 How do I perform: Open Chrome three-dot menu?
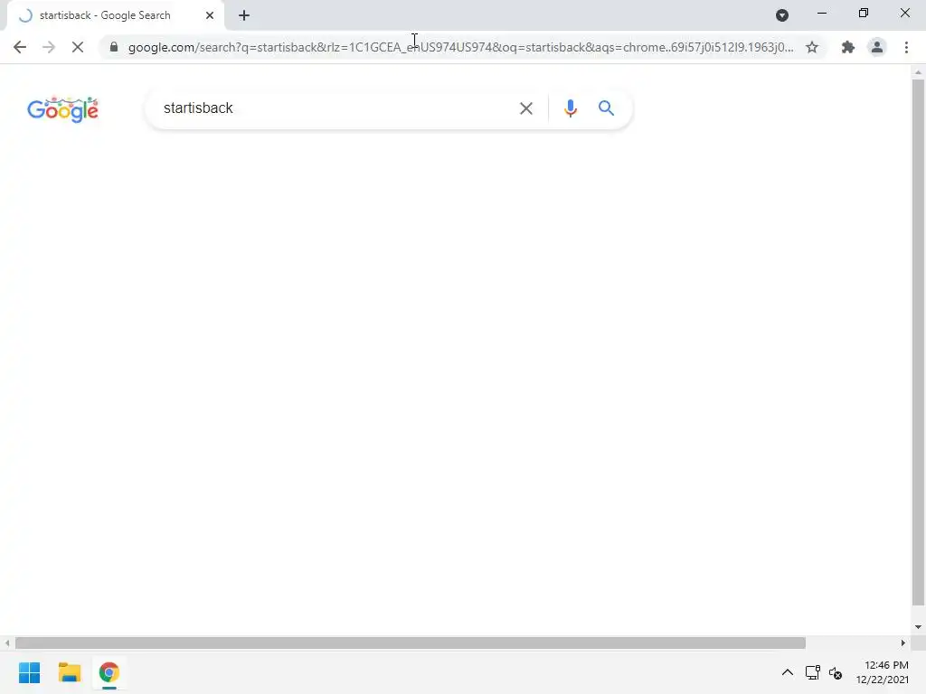906,47
